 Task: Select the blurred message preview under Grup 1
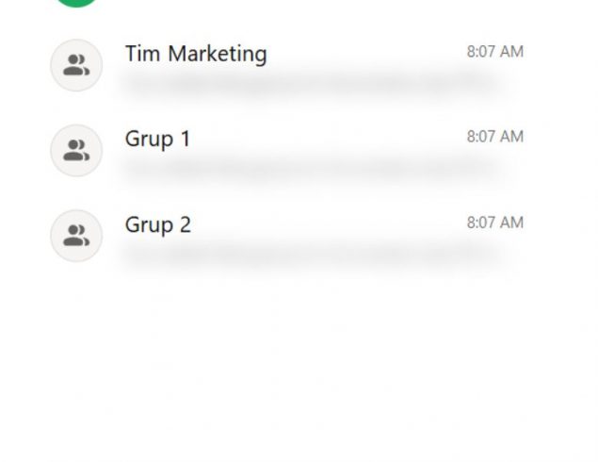pos(311,169)
